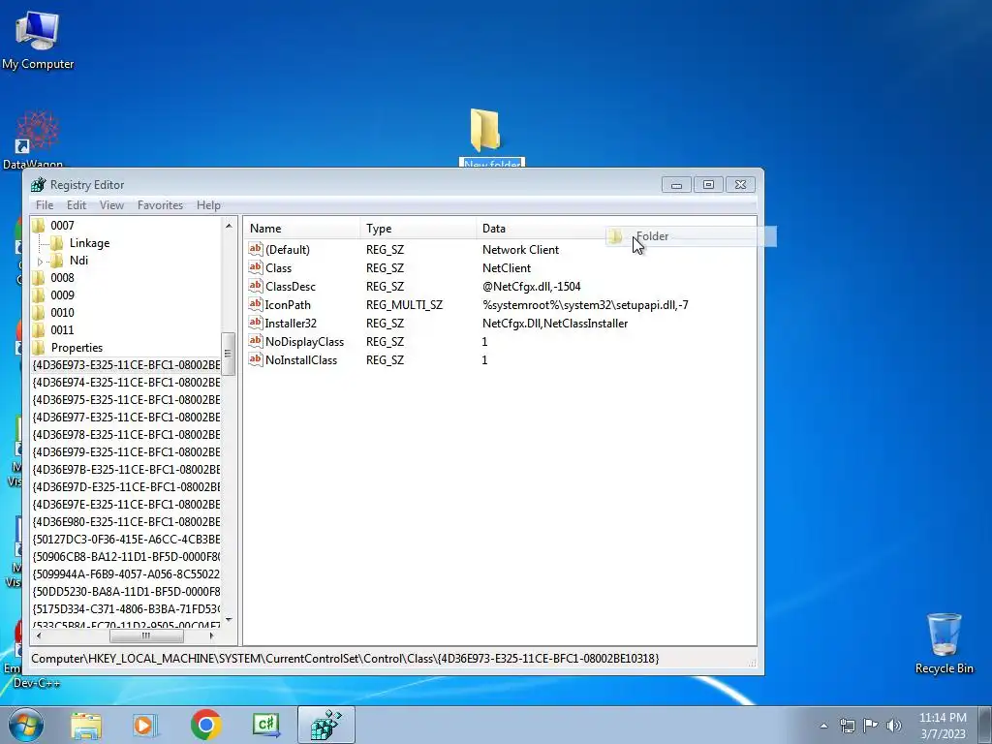Open the Recycle Bin icon

coord(944,644)
